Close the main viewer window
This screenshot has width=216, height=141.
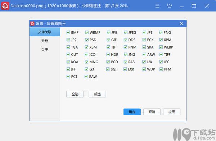pos(207,6)
